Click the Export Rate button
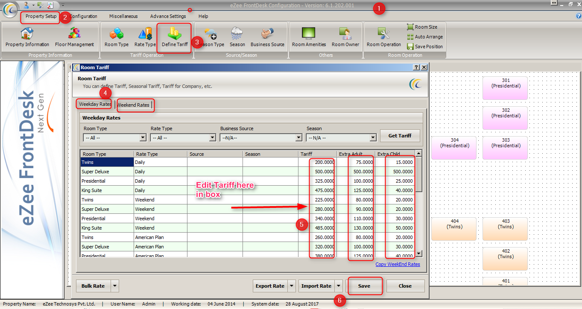Image resolution: width=582 pixels, height=309 pixels. click(270, 286)
